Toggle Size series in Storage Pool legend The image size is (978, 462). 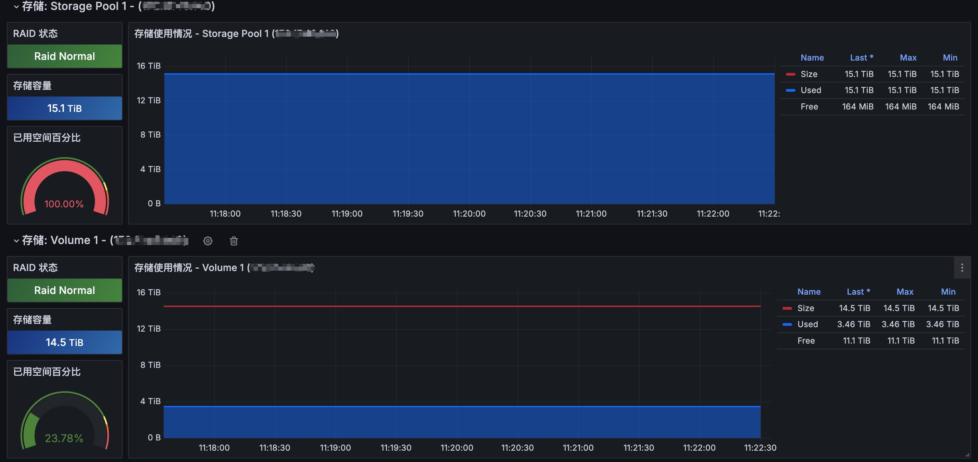809,74
